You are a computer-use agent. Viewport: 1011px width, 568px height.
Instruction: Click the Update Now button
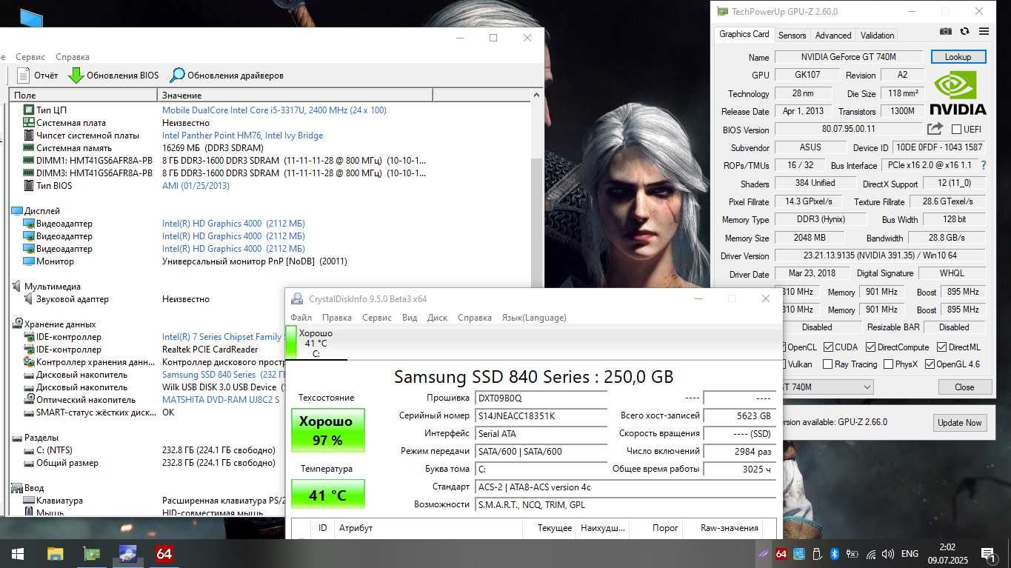[x=959, y=423]
